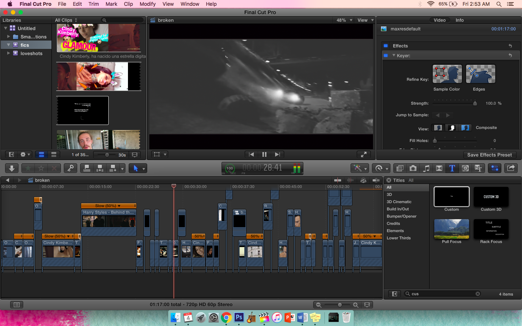The image size is (522, 326).
Task: Open the Photos browser camera icon
Action: click(x=413, y=168)
